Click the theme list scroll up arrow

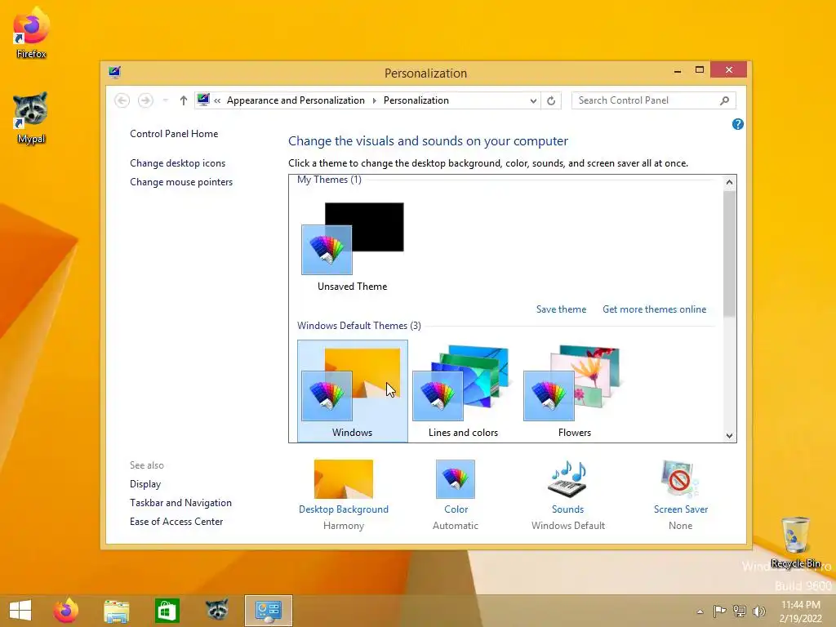click(x=729, y=182)
